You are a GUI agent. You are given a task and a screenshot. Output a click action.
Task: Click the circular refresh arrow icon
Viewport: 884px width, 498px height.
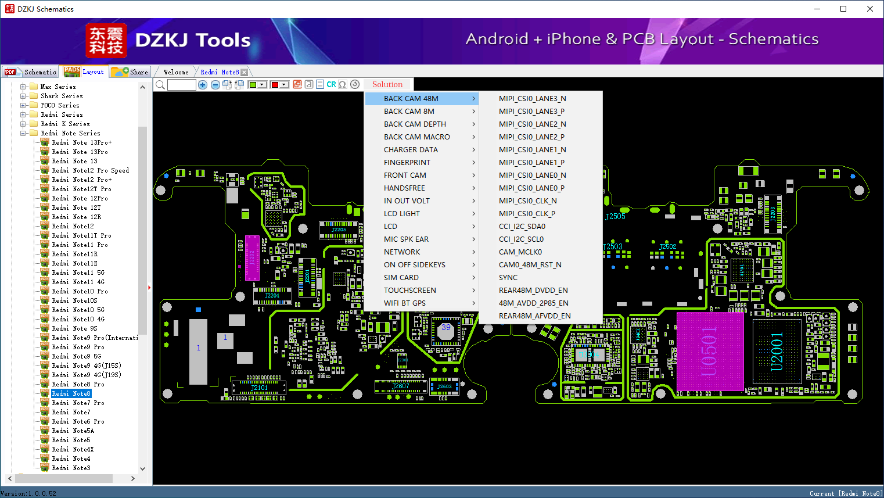click(x=355, y=84)
